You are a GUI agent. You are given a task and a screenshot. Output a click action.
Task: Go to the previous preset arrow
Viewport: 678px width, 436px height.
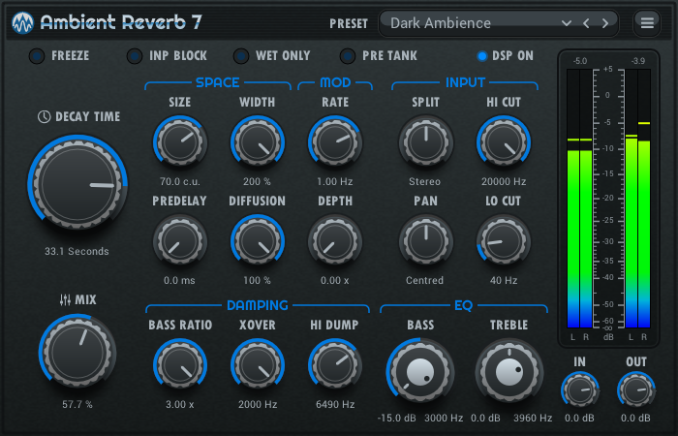[586, 23]
